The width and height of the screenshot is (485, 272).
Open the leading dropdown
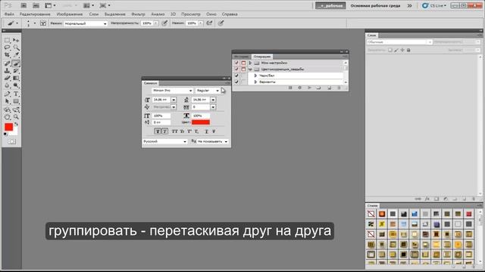point(213,100)
